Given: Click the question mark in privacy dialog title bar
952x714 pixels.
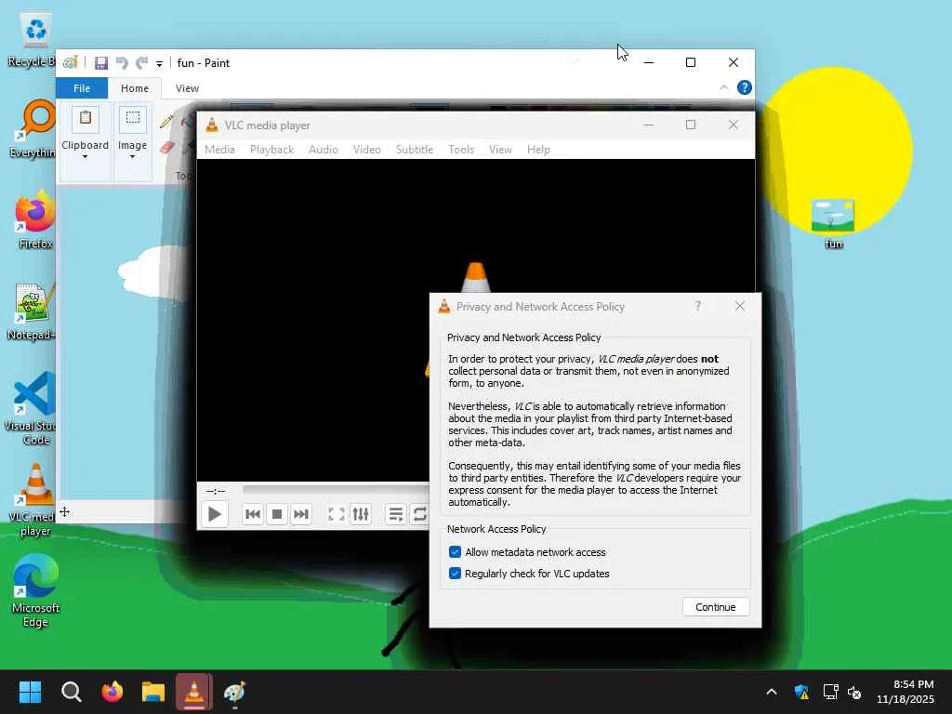Looking at the screenshot, I should (x=698, y=306).
